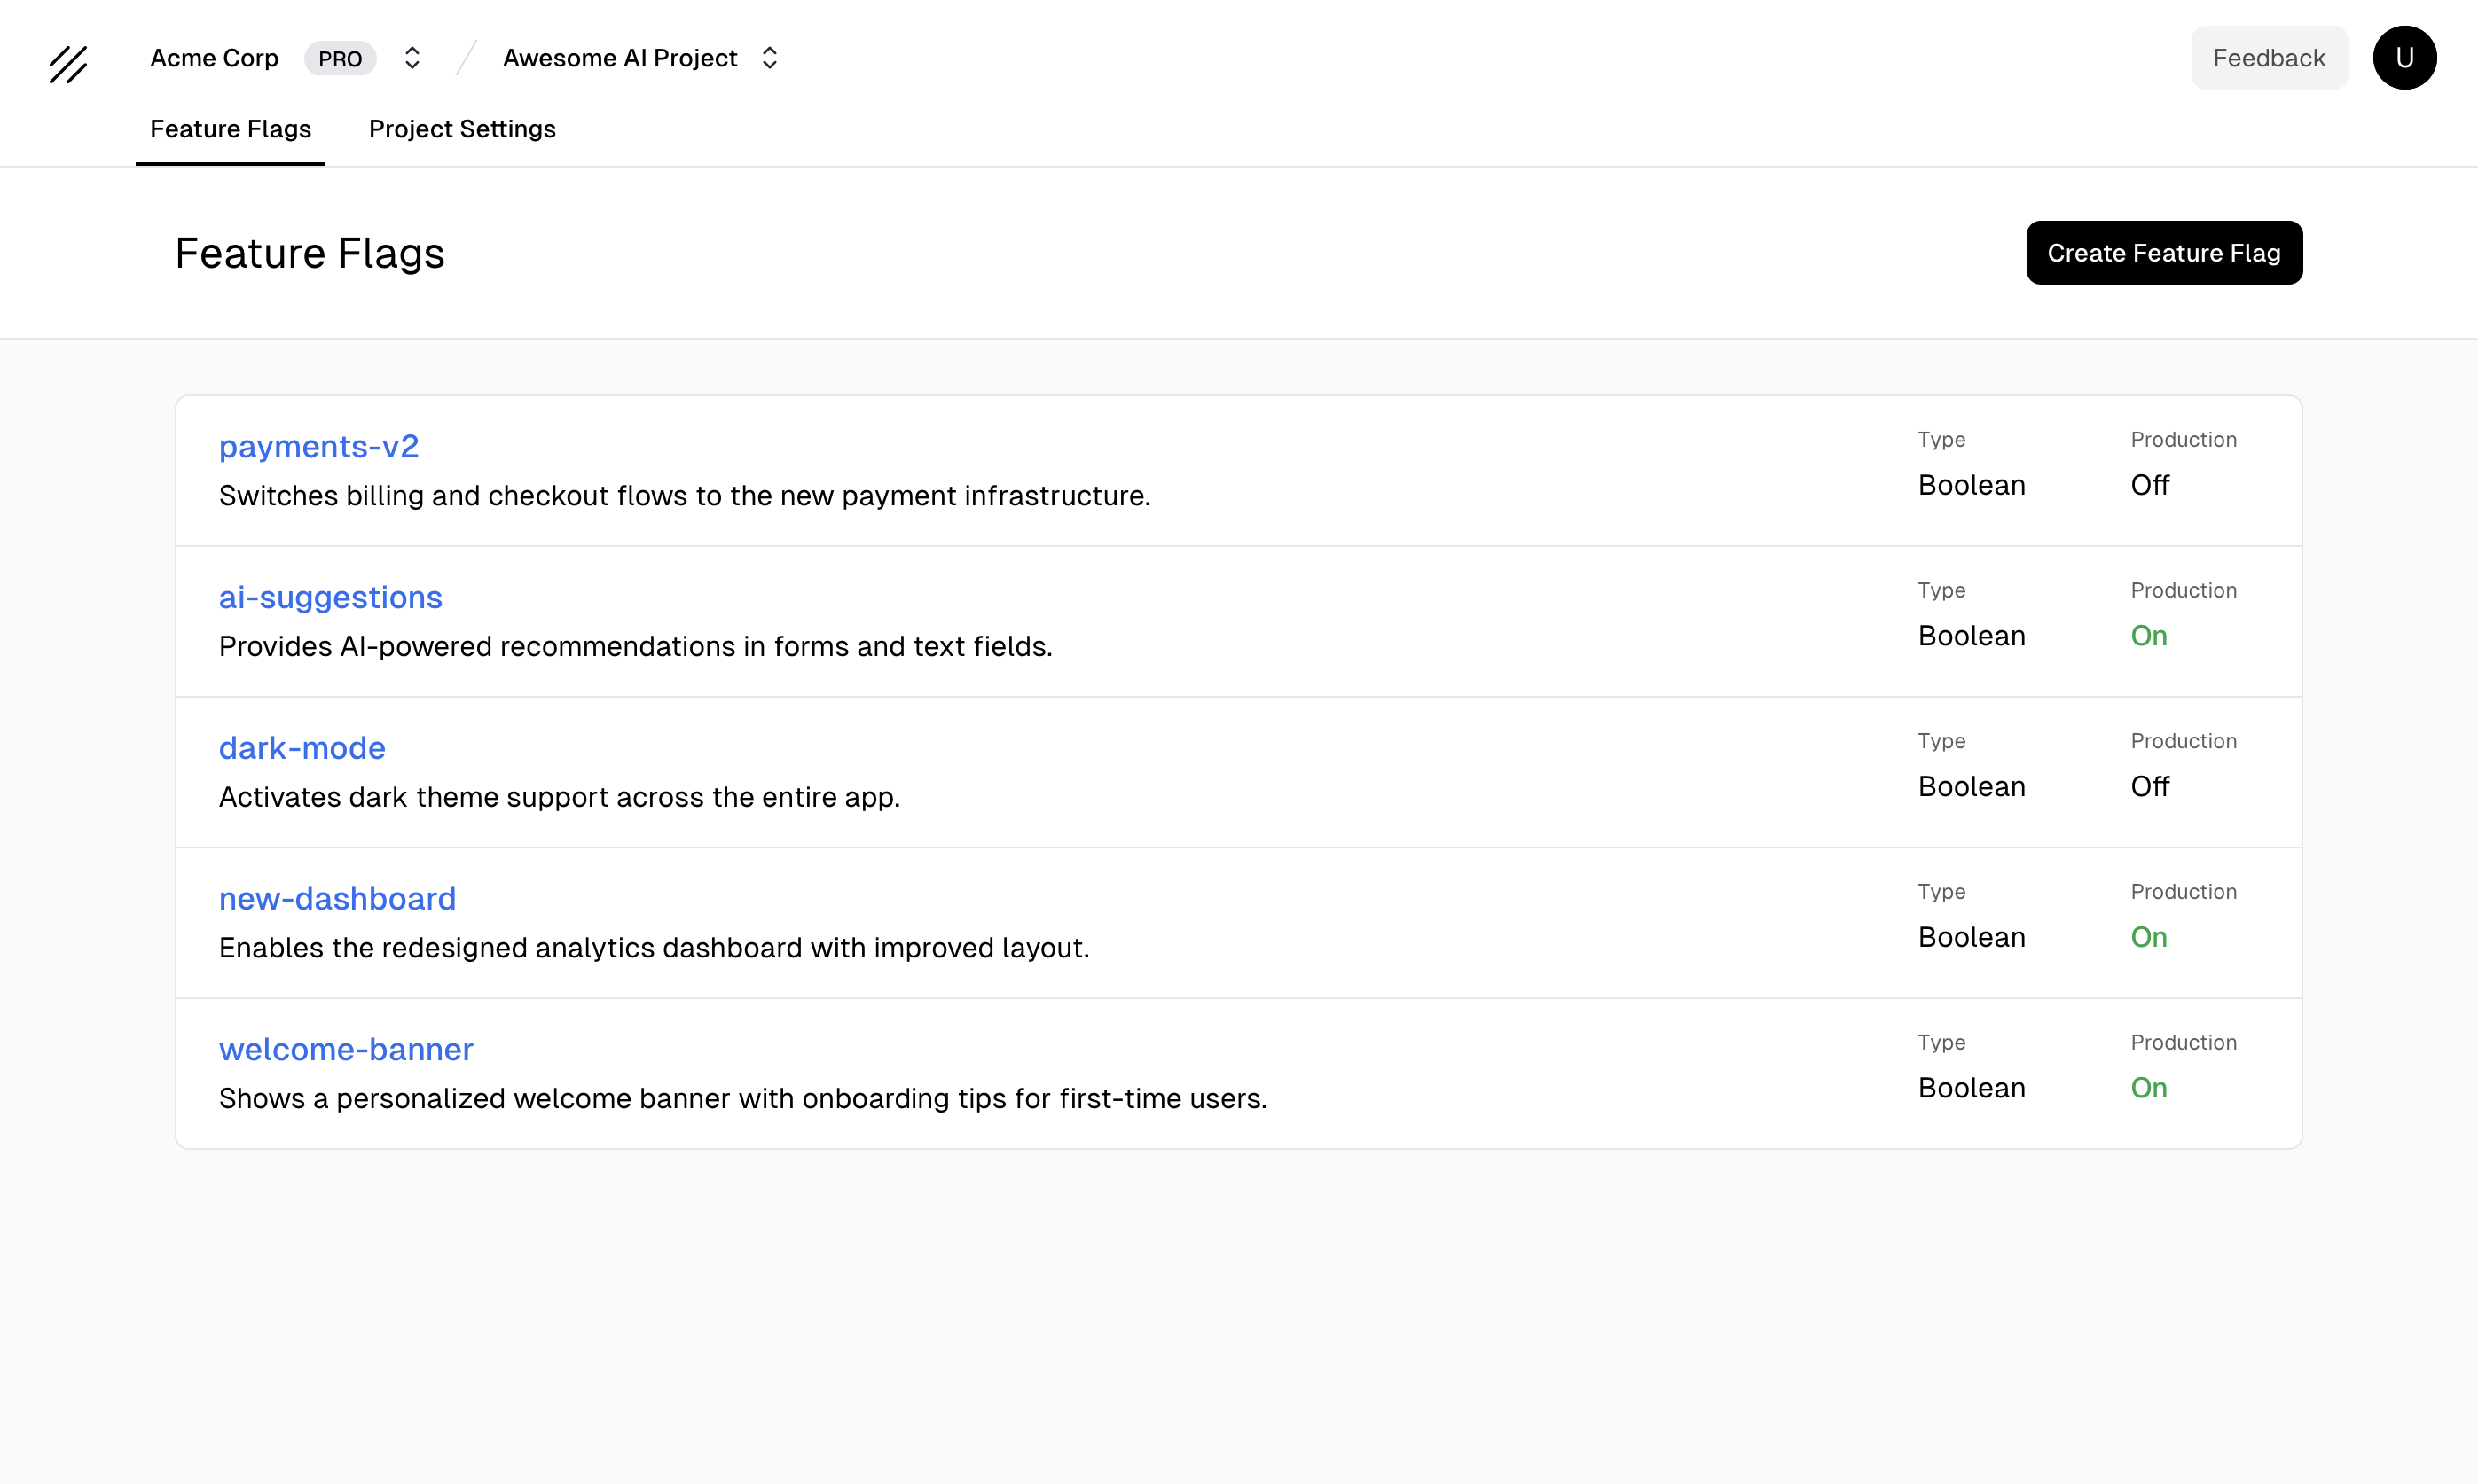Switch to the Project Settings tab

461,129
